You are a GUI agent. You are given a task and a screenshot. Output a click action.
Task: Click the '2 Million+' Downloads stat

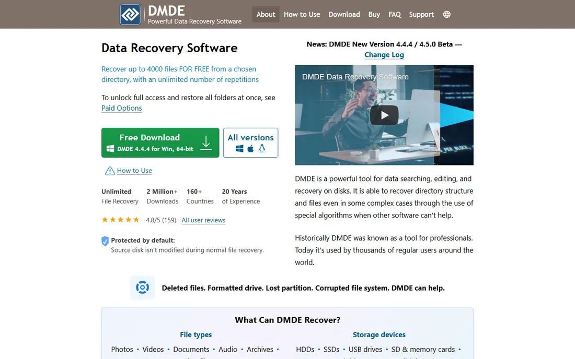coord(162,196)
